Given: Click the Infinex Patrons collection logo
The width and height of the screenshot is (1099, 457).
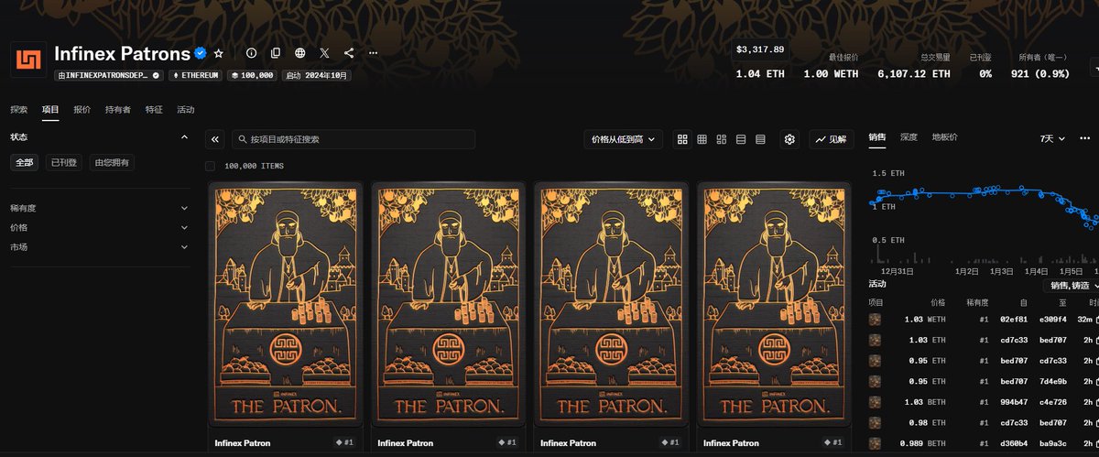Looking at the screenshot, I should (28, 60).
